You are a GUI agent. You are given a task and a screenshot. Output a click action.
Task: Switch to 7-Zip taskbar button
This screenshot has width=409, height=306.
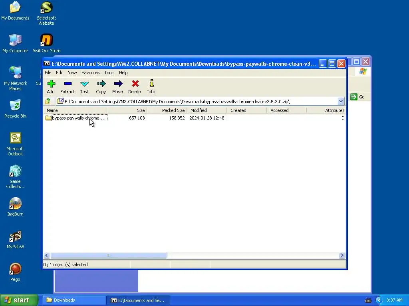pyautogui.click(x=138, y=300)
